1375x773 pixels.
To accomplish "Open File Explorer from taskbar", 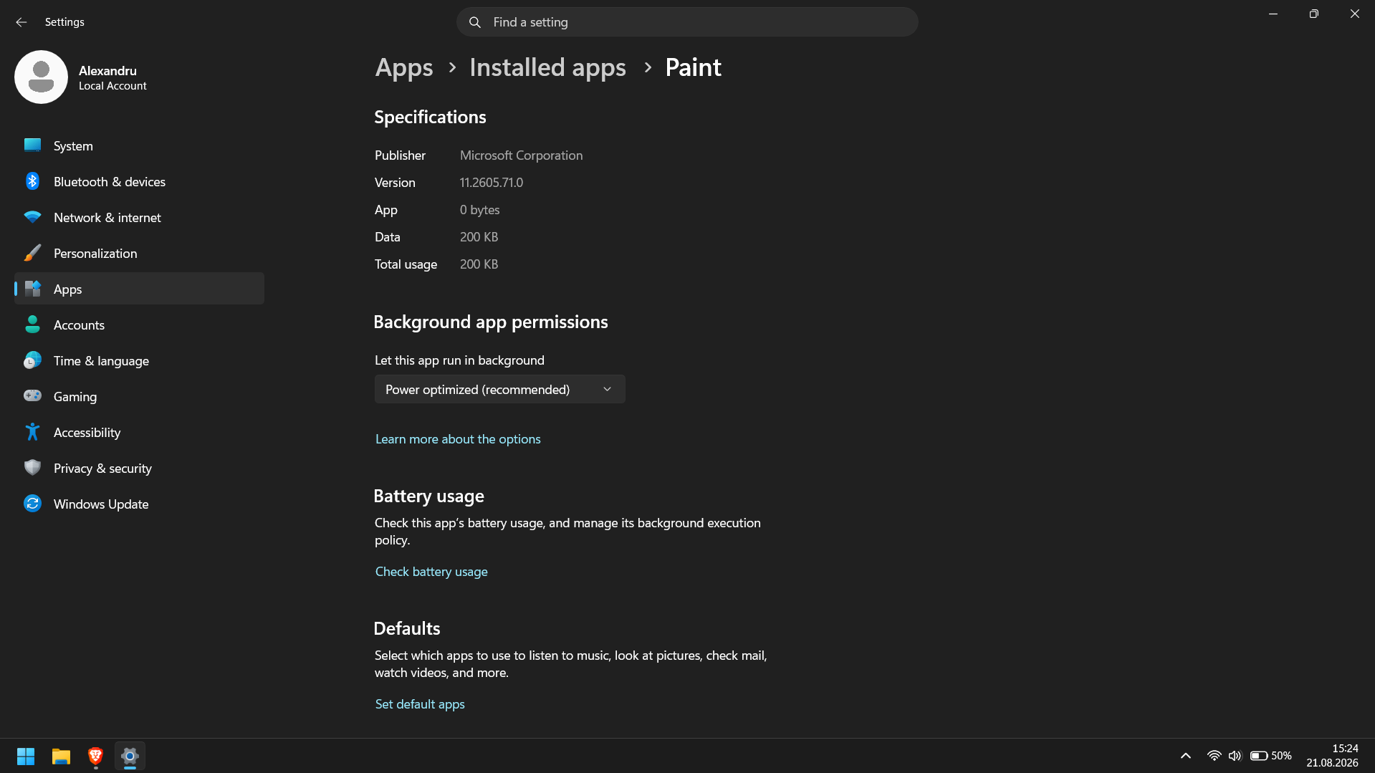I will pyautogui.click(x=61, y=756).
